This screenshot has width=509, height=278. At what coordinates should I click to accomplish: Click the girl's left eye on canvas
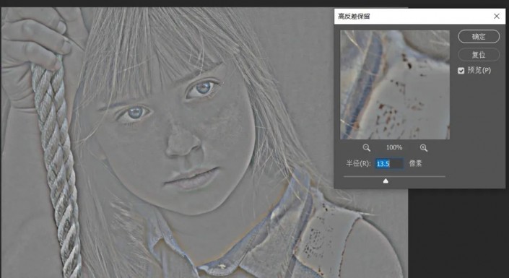(203, 88)
